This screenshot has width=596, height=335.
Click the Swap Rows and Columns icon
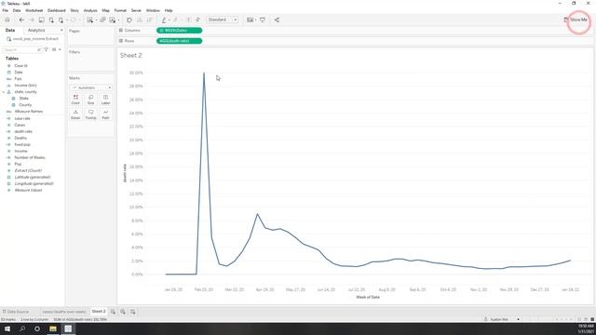click(129, 20)
